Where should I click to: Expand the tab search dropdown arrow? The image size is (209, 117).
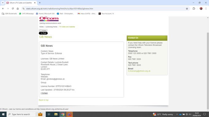[x=3, y=3]
